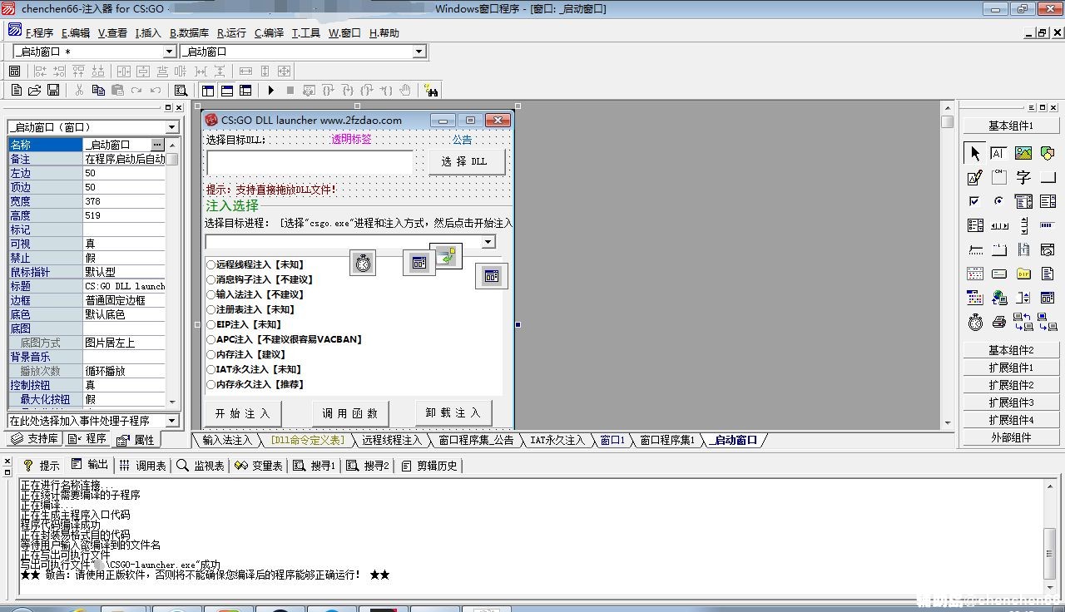Image resolution: width=1065 pixels, height=612 pixels.
Task: Switch to the 远程线程注入 editor tab
Action: pos(392,440)
